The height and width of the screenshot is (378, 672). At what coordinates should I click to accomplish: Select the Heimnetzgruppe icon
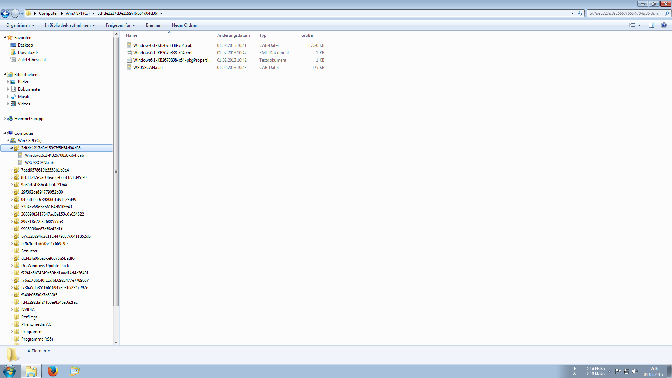10,119
